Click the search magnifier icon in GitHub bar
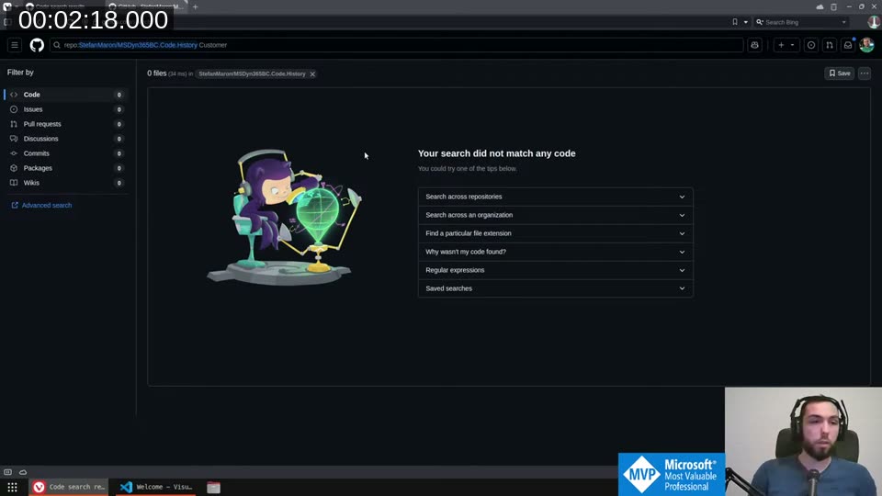The width and height of the screenshot is (882, 496). click(x=57, y=45)
